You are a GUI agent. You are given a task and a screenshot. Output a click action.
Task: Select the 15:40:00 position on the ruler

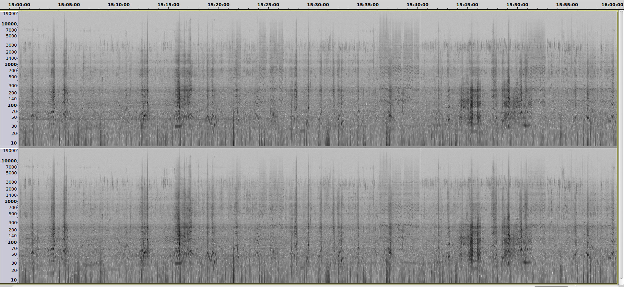click(417, 5)
